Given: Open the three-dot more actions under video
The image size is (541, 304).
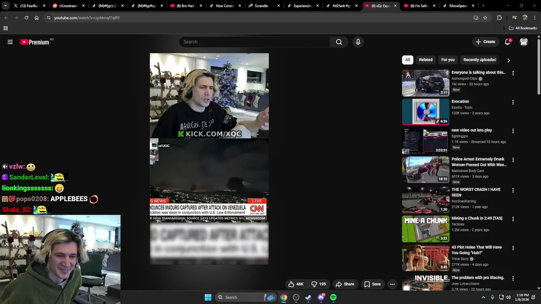Looking at the screenshot, I should 392,284.
